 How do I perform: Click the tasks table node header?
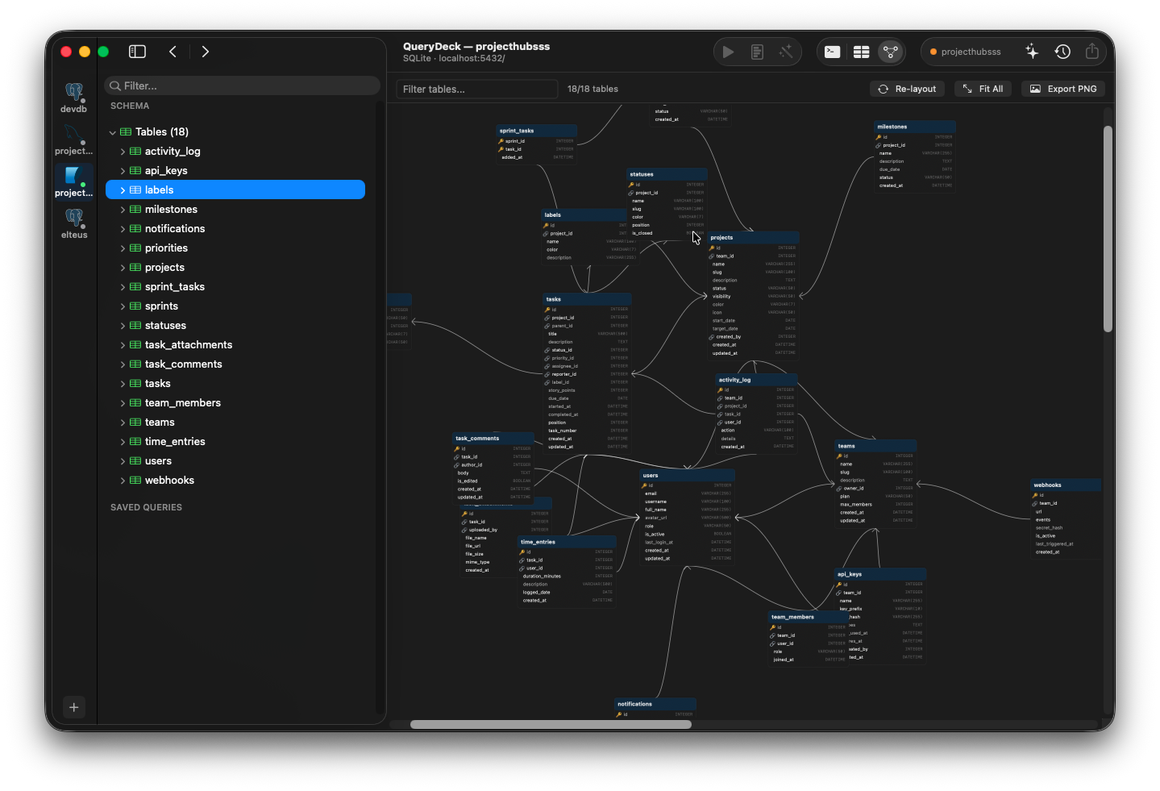[587, 299]
